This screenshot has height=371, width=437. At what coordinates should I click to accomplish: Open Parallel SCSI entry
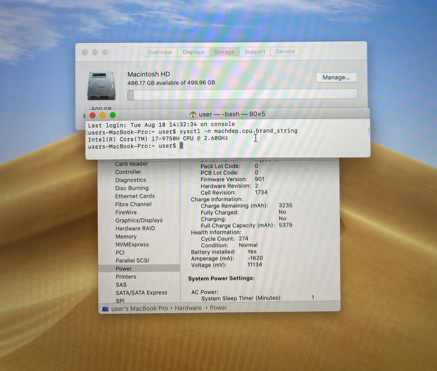click(132, 261)
